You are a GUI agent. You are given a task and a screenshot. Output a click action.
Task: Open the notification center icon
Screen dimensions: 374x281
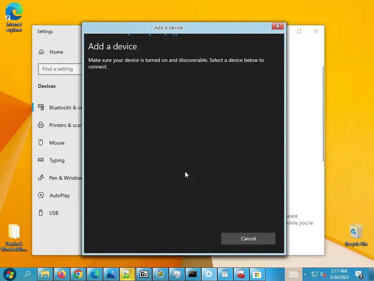[359, 274]
